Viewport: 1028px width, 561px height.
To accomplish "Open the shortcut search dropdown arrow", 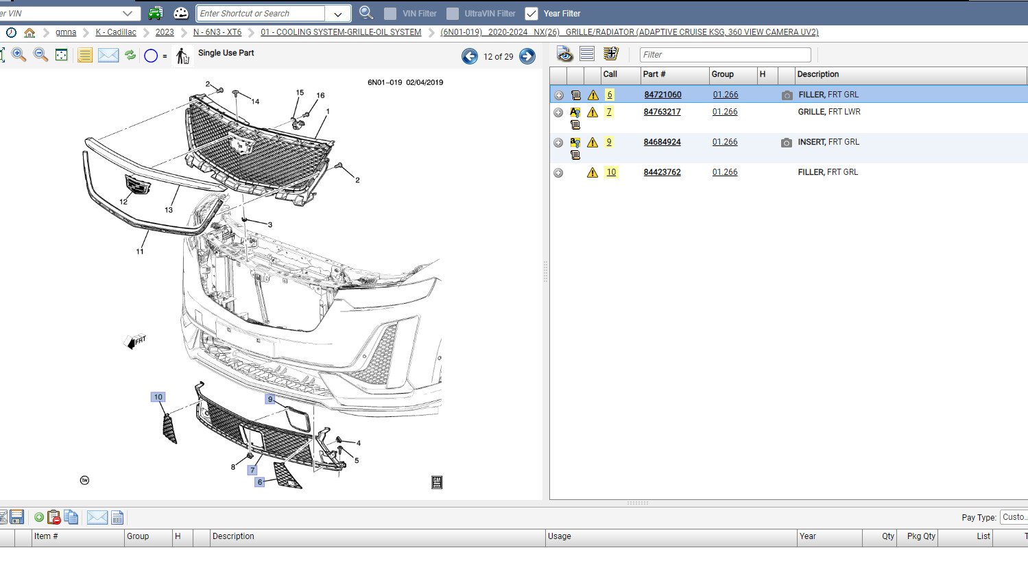I will (338, 14).
